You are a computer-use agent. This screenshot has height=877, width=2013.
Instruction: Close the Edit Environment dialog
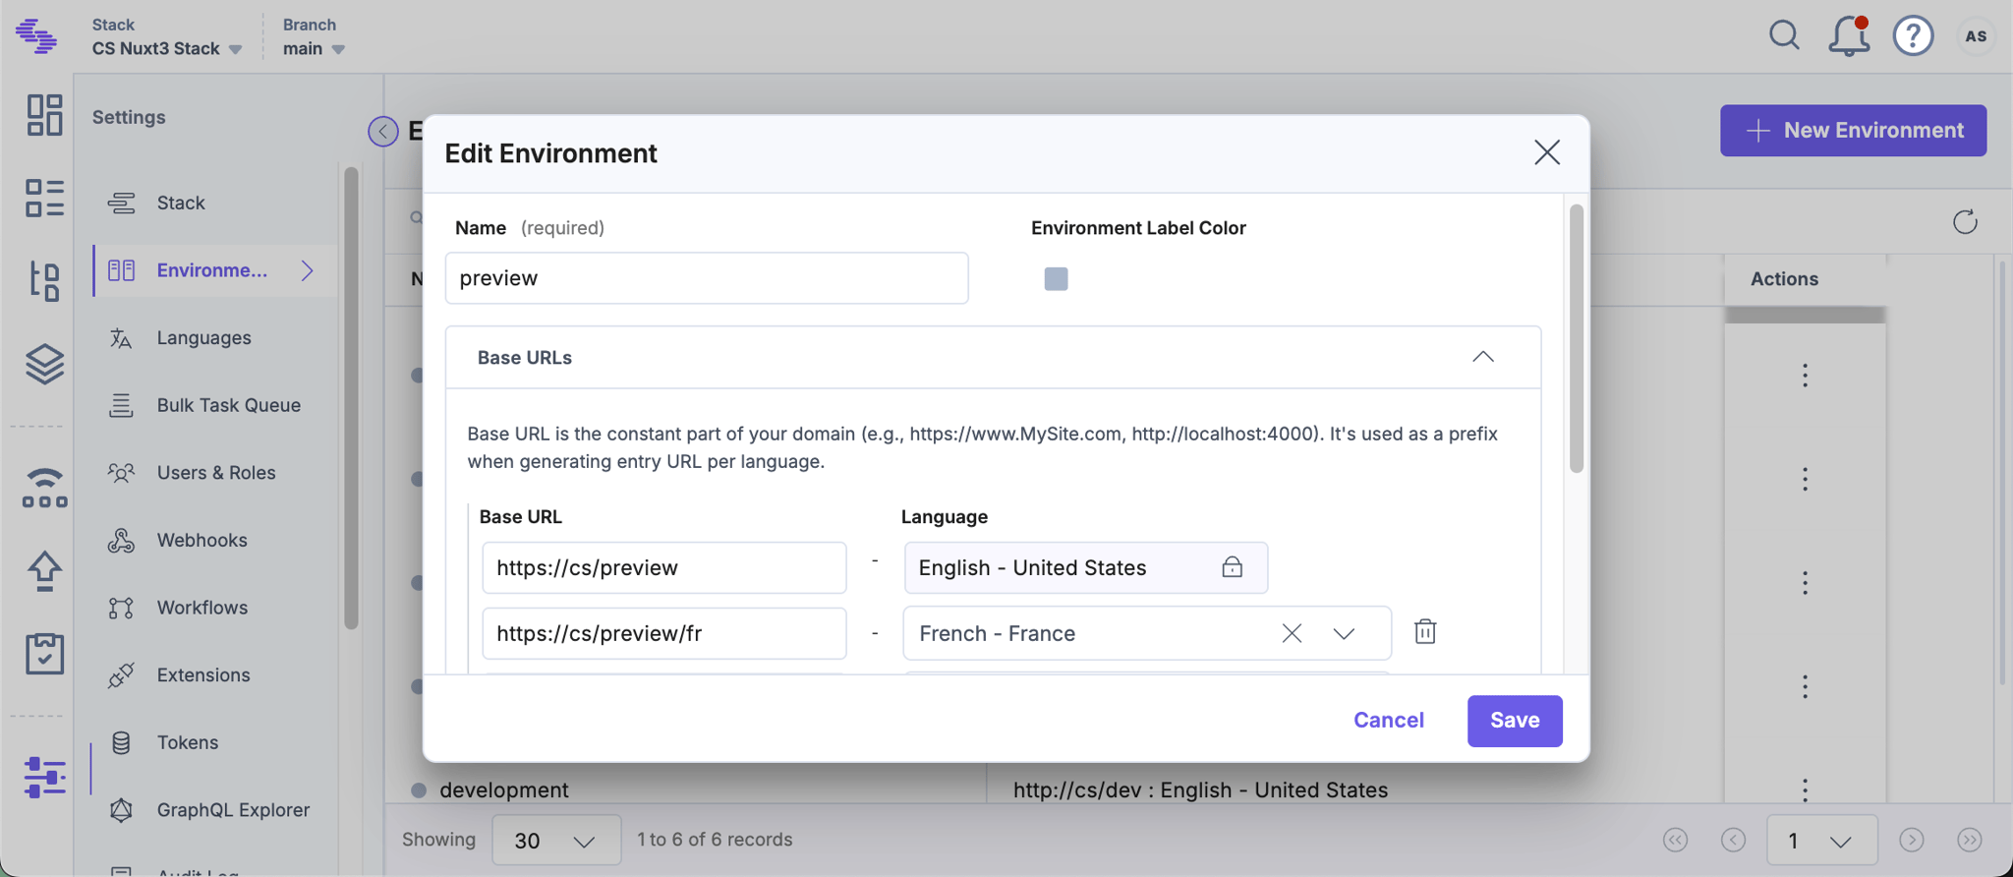tap(1547, 152)
